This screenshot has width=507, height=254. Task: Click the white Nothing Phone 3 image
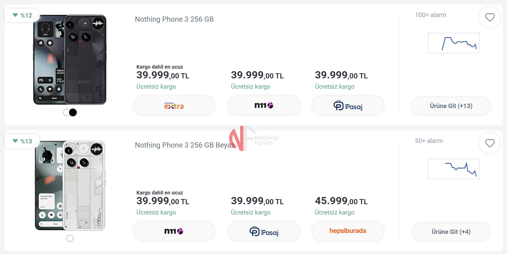[70, 186]
